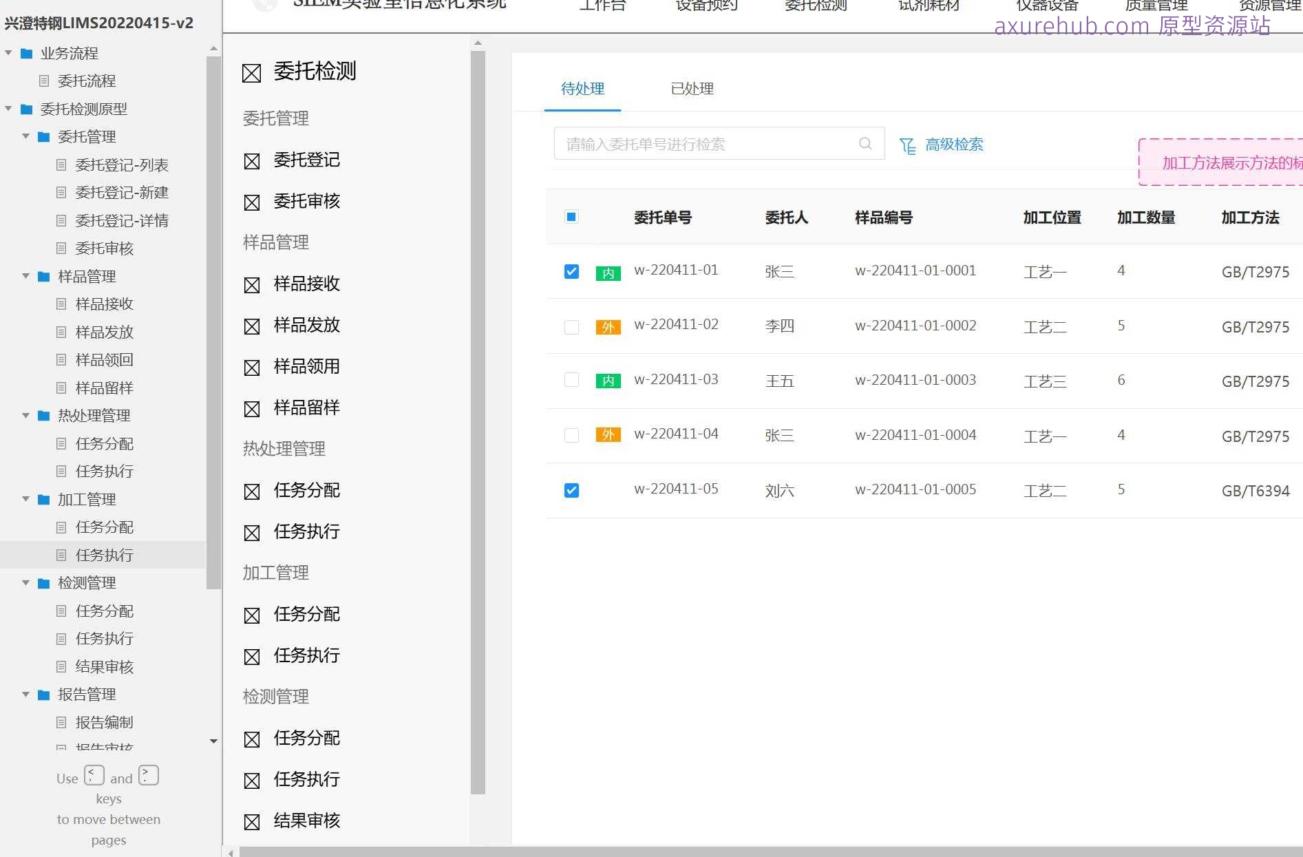
Task: Click the 委托登记 menu icon
Action: click(252, 161)
